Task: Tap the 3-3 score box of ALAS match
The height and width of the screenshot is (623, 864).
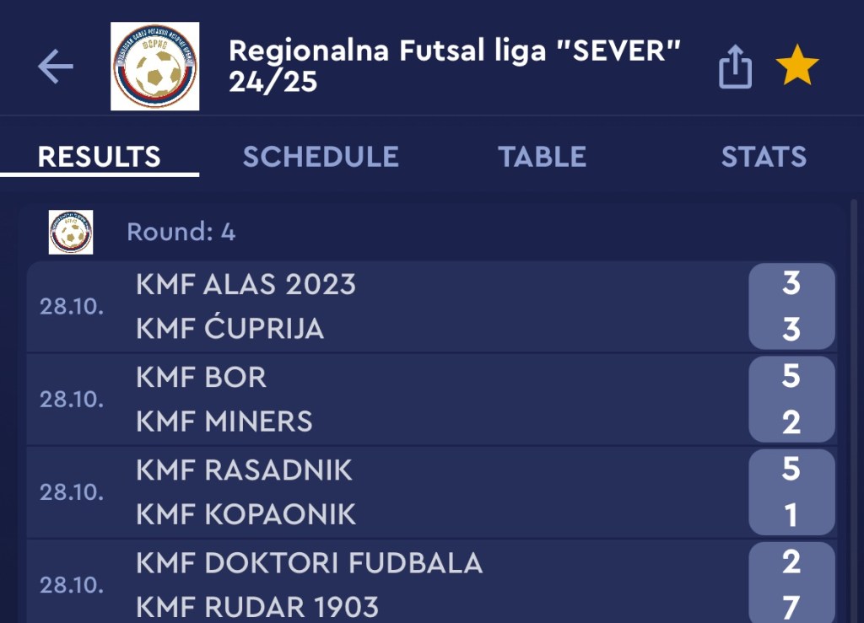Action: click(x=791, y=306)
